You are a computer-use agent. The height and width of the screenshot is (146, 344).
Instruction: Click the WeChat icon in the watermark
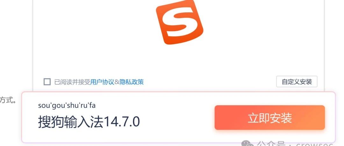(x=248, y=143)
